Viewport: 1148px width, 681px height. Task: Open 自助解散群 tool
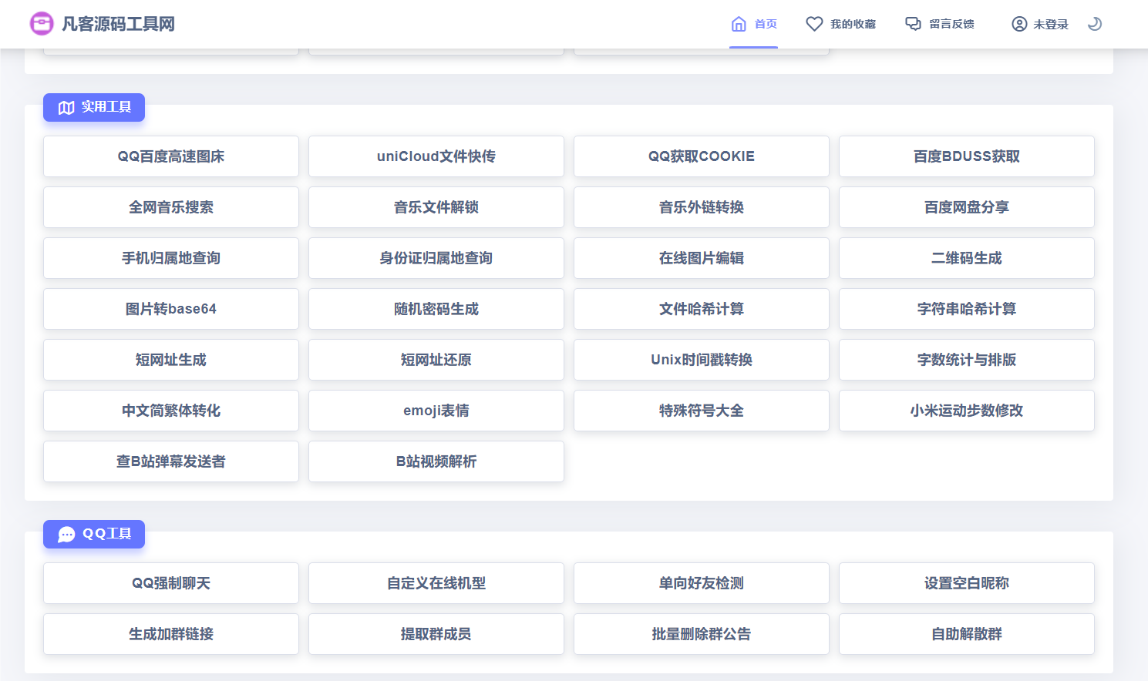click(967, 634)
